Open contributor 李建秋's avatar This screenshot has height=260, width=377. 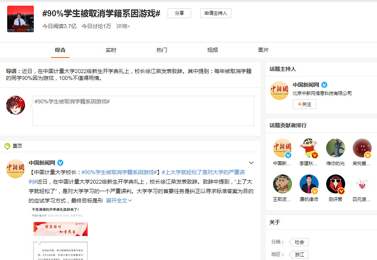pyautogui.click(x=309, y=148)
